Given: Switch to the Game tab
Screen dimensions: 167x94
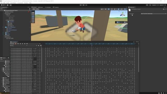Looking at the screenshot, I should 41,7.
